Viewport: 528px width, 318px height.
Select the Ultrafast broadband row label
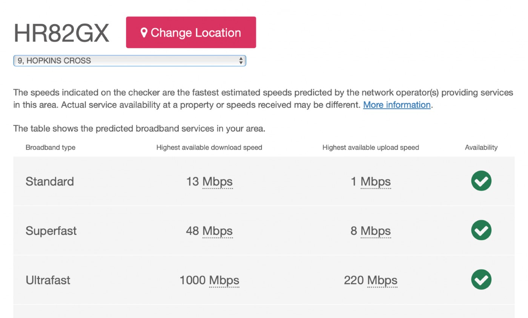tap(48, 280)
